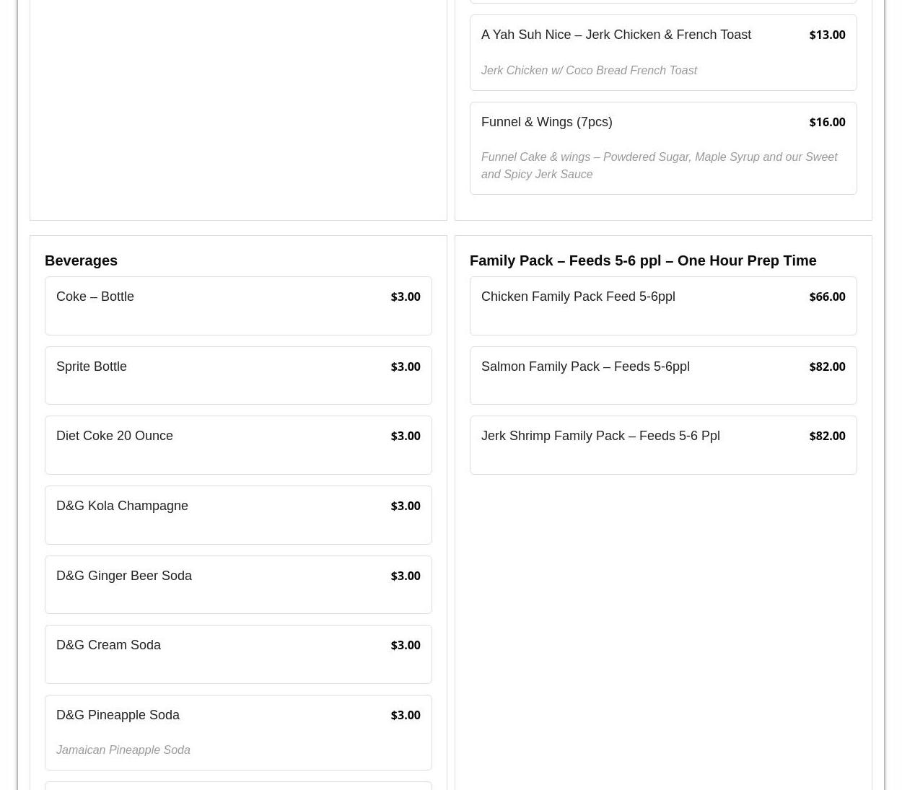Click the $16.00 Funnel & Wings price
The image size is (902, 790).
[x=827, y=122]
